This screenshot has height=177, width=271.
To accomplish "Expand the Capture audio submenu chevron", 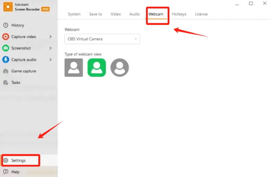I will click(x=50, y=59).
